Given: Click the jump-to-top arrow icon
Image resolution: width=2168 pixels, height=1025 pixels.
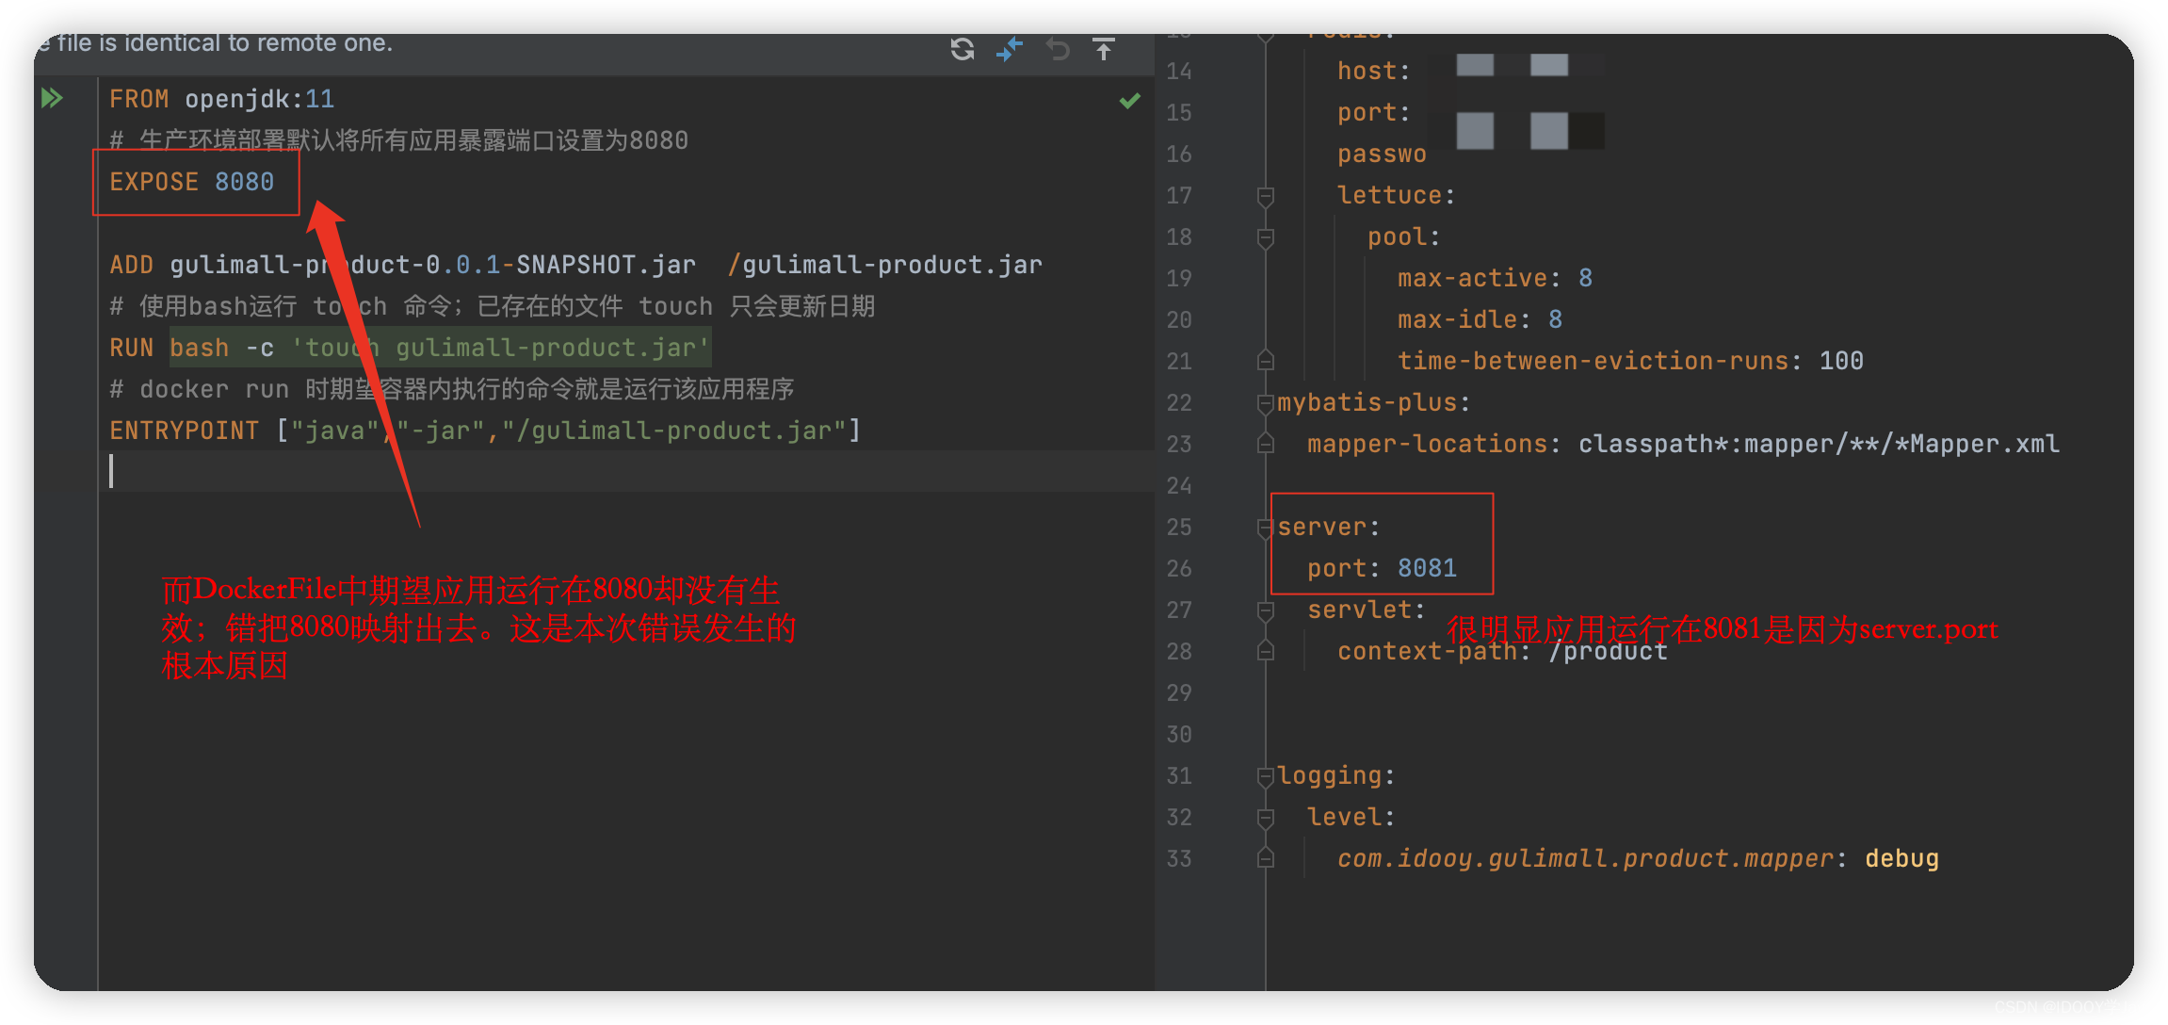Looking at the screenshot, I should click(1104, 48).
